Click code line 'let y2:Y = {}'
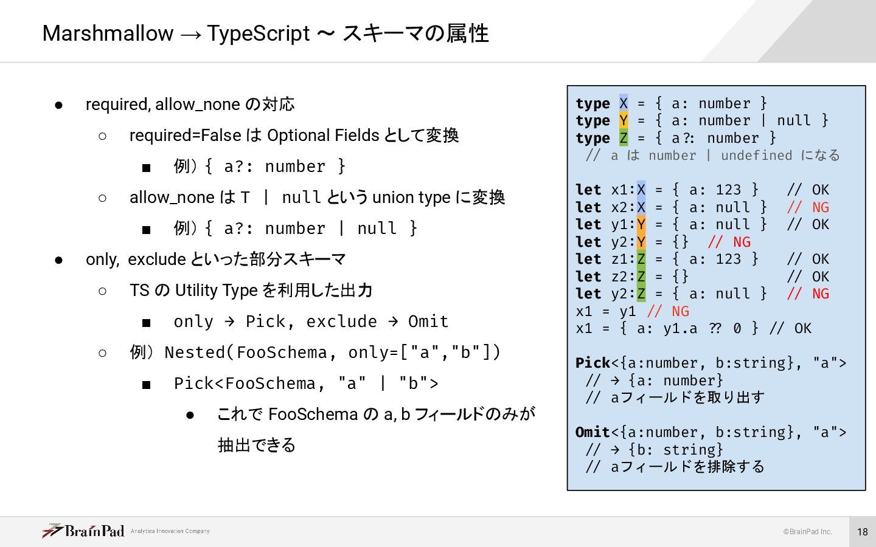The image size is (876, 547). (x=633, y=242)
